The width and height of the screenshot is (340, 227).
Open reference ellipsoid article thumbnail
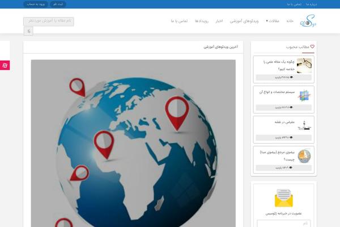tap(304, 156)
